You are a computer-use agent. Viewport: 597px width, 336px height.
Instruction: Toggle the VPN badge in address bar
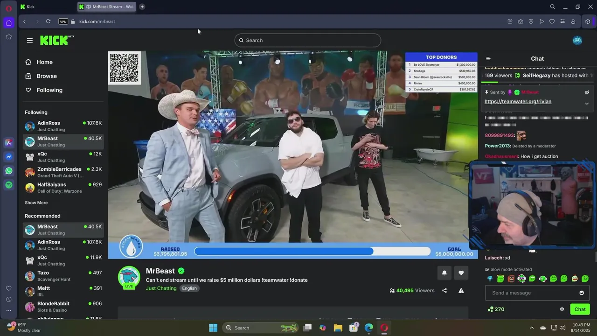[x=63, y=21]
